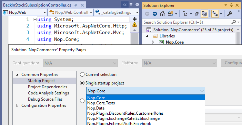Close the BackInStockSubscriptionController.cs tab

point(82,5)
